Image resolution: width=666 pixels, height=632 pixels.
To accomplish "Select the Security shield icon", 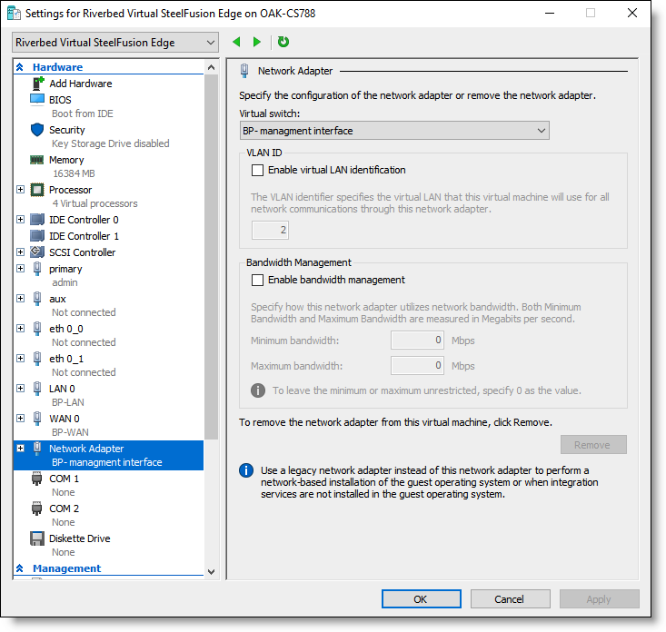I will click(37, 130).
